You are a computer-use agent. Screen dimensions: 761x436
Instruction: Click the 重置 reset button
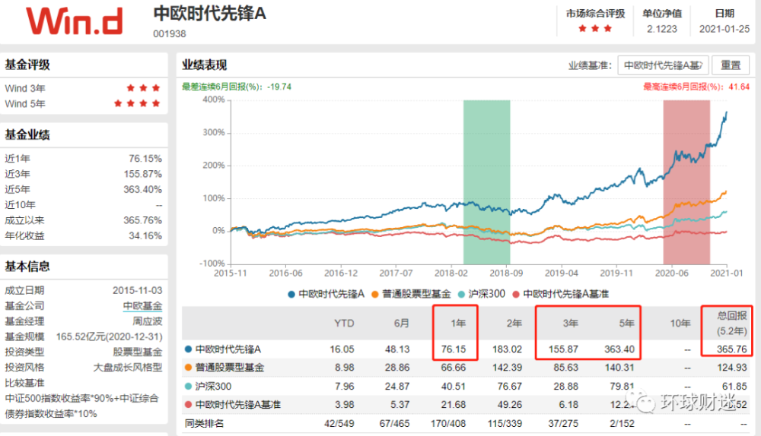(731, 65)
